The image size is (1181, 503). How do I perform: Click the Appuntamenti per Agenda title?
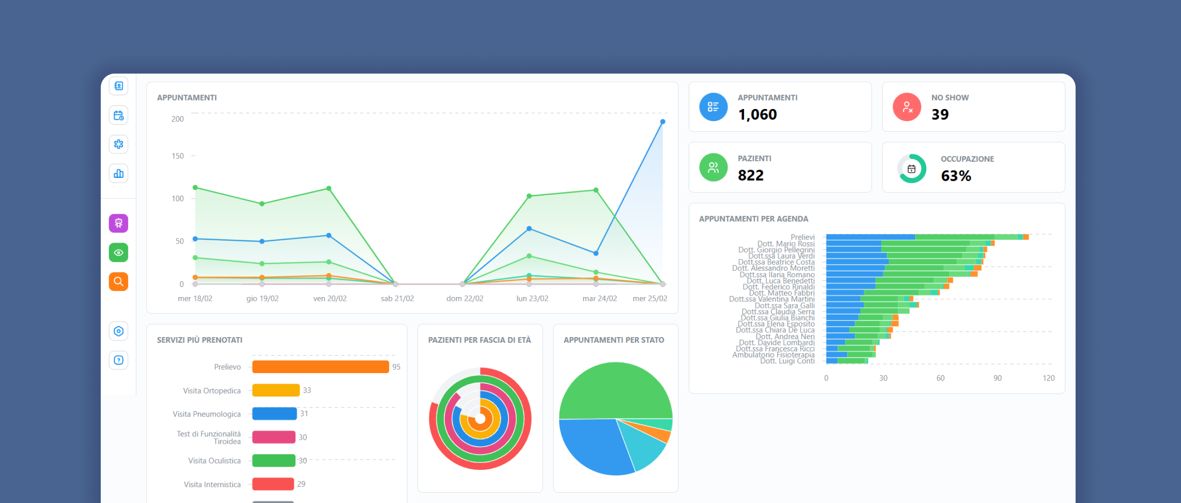click(x=754, y=219)
